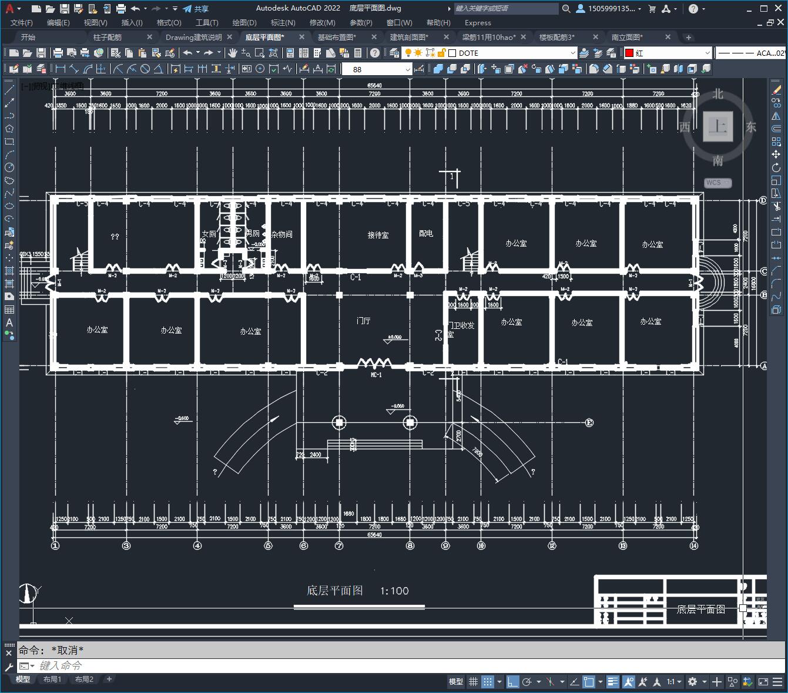Click the ViewCube top 上 face
The width and height of the screenshot is (788, 693).
pos(717,126)
